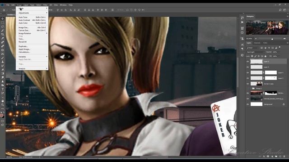The image size is (289, 162).
Task: Open the Hard Light blend mode dropdown
Action: 255,52
